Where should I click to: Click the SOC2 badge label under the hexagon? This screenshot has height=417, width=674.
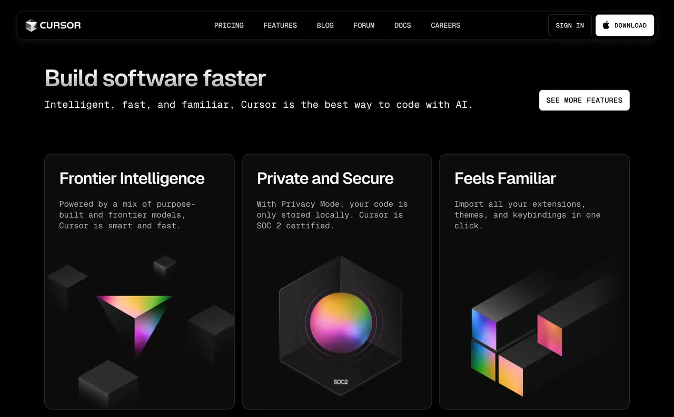340,382
